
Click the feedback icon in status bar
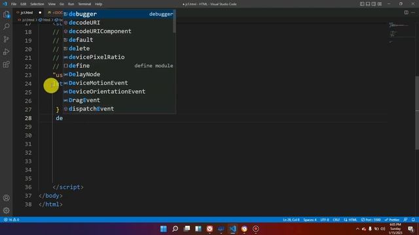(x=406, y=220)
